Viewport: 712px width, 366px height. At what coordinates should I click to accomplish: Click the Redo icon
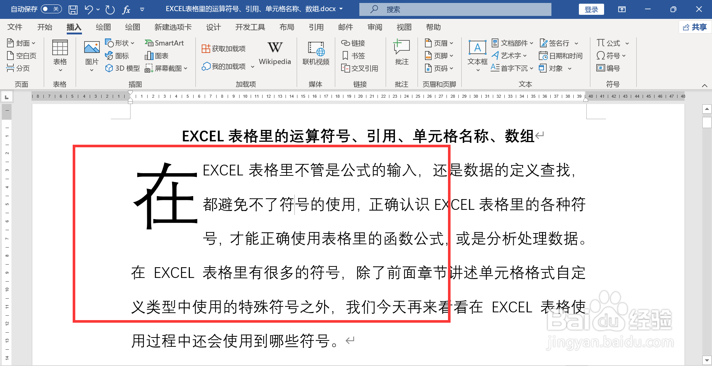(x=110, y=10)
